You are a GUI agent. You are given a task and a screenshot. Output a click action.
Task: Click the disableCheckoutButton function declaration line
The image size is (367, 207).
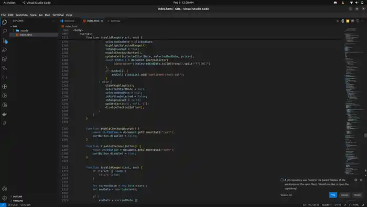coord(114,146)
